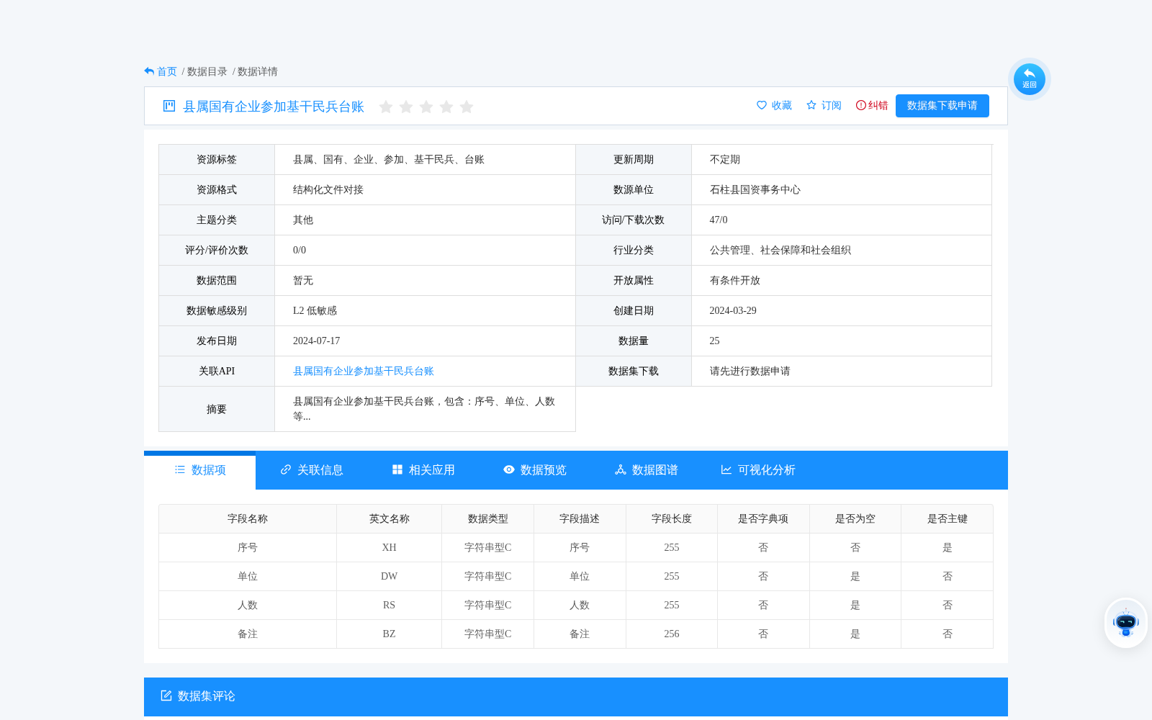The height and width of the screenshot is (720, 1152).
Task: Switch to the 关联信息 tab
Action: tap(312, 470)
